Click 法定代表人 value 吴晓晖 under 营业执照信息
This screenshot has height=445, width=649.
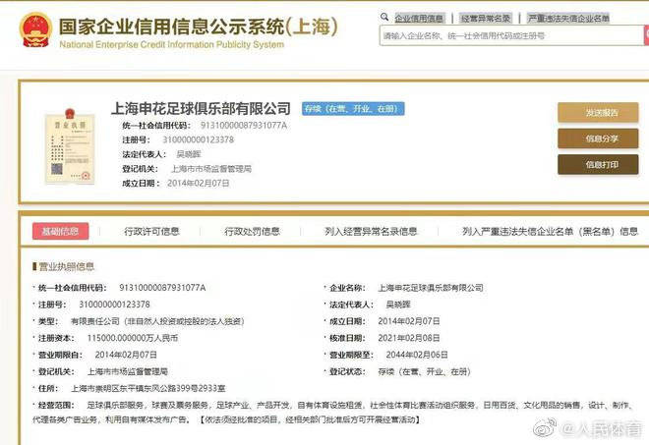398,305
